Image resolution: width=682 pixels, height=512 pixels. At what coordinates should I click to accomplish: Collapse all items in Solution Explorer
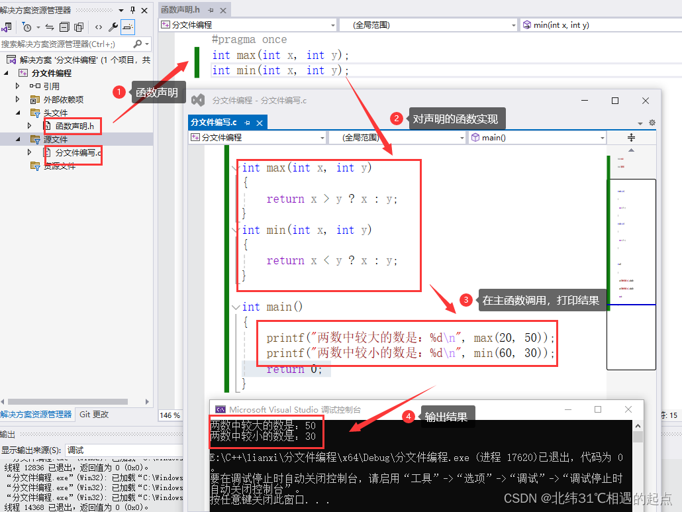tap(64, 27)
